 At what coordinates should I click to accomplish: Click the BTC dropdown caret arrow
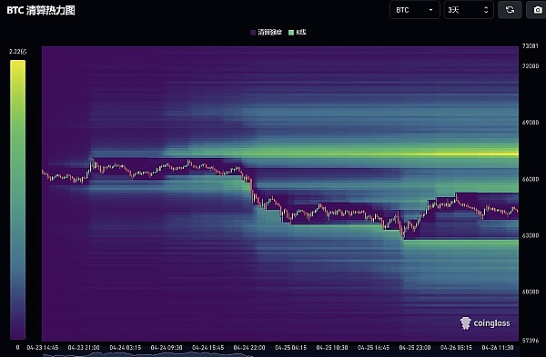click(x=430, y=10)
